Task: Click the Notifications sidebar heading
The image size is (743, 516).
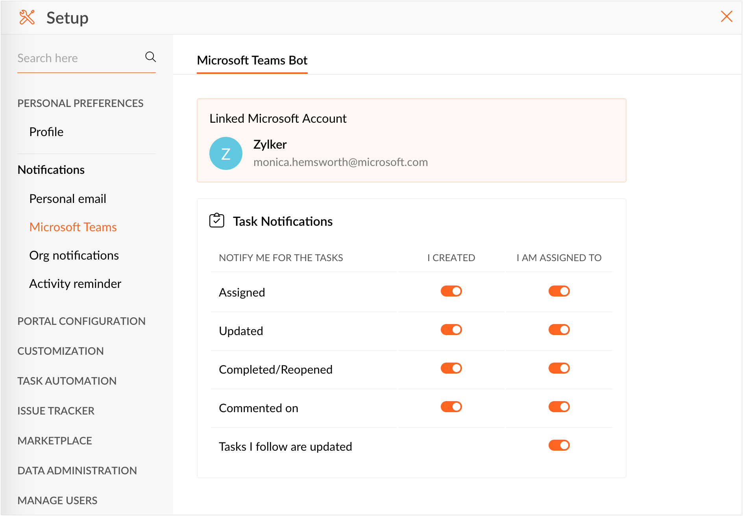Action: tap(51, 170)
